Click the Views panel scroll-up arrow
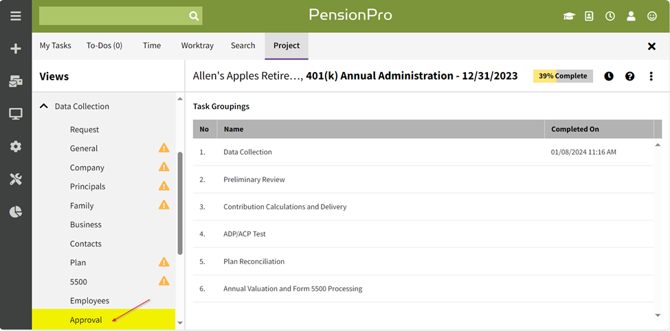Screen dimensions: 670x331 (180, 99)
